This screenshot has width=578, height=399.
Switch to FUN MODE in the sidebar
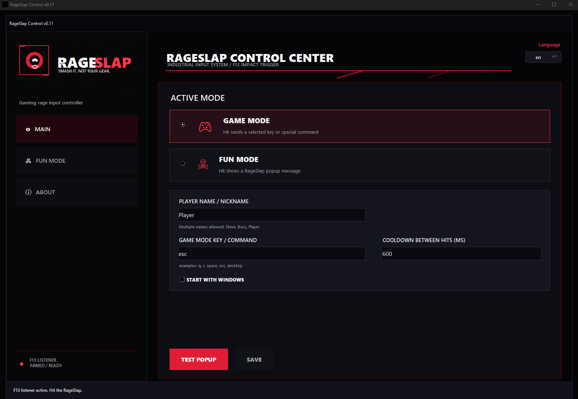(x=77, y=161)
